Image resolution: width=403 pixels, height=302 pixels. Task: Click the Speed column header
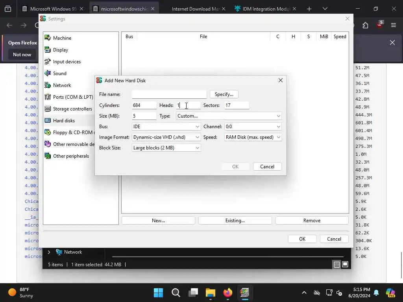(x=340, y=37)
